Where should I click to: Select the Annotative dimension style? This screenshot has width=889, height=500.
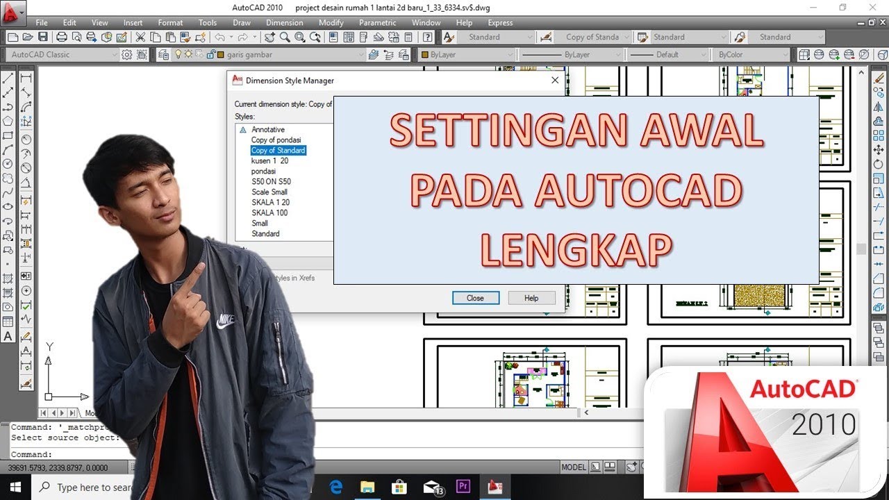tap(268, 129)
